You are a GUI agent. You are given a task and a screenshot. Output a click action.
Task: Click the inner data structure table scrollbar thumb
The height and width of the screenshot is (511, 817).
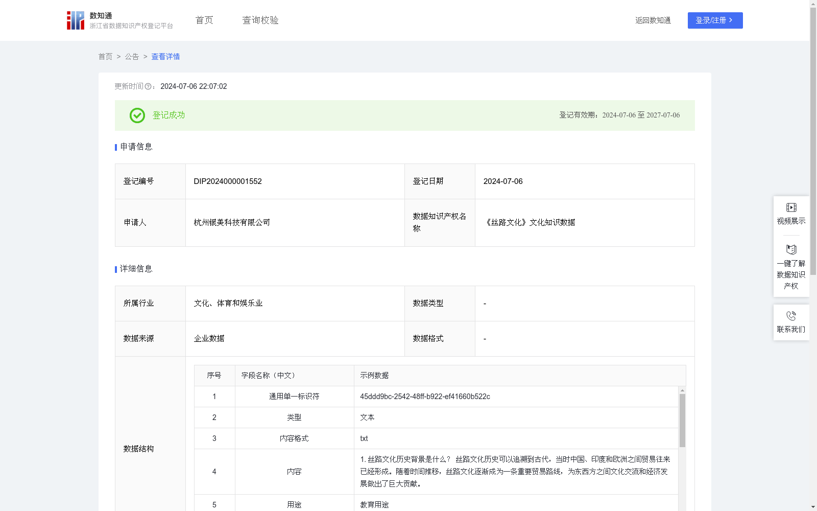(682, 421)
